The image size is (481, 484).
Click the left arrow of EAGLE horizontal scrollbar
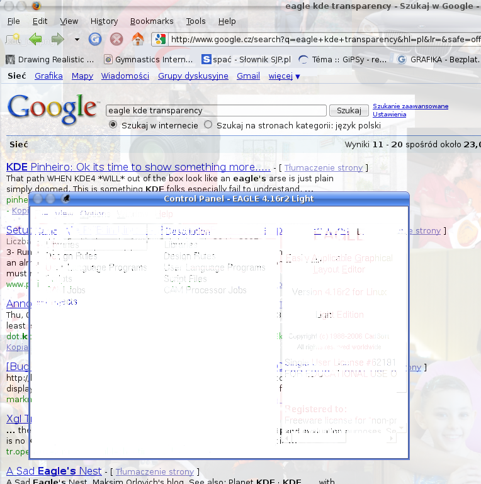[x=286, y=438]
